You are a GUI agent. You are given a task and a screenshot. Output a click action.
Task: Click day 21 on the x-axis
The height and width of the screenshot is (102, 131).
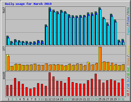pos(84,99)
